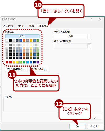Open その他の色(M)... dialog

click(40, 69)
